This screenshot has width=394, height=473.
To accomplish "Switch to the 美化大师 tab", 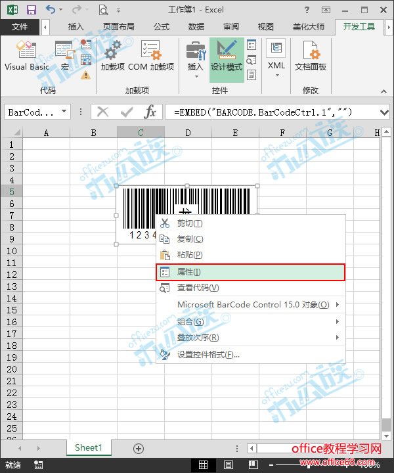I will tap(309, 27).
